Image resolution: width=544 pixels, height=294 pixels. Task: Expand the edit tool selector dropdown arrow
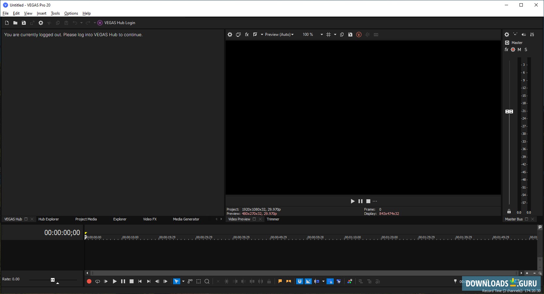183,281
